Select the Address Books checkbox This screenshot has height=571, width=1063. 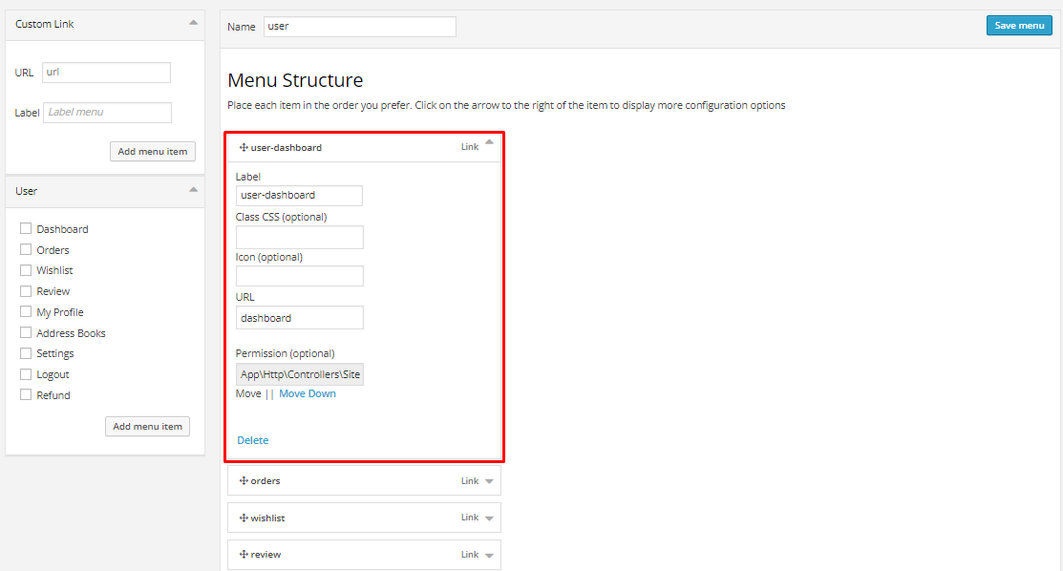click(26, 332)
